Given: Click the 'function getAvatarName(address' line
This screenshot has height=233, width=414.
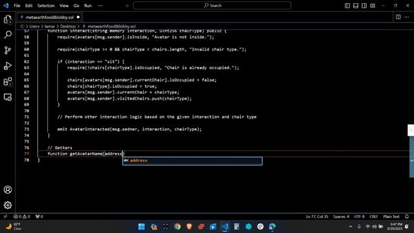Looking at the screenshot, I should 86,154.
